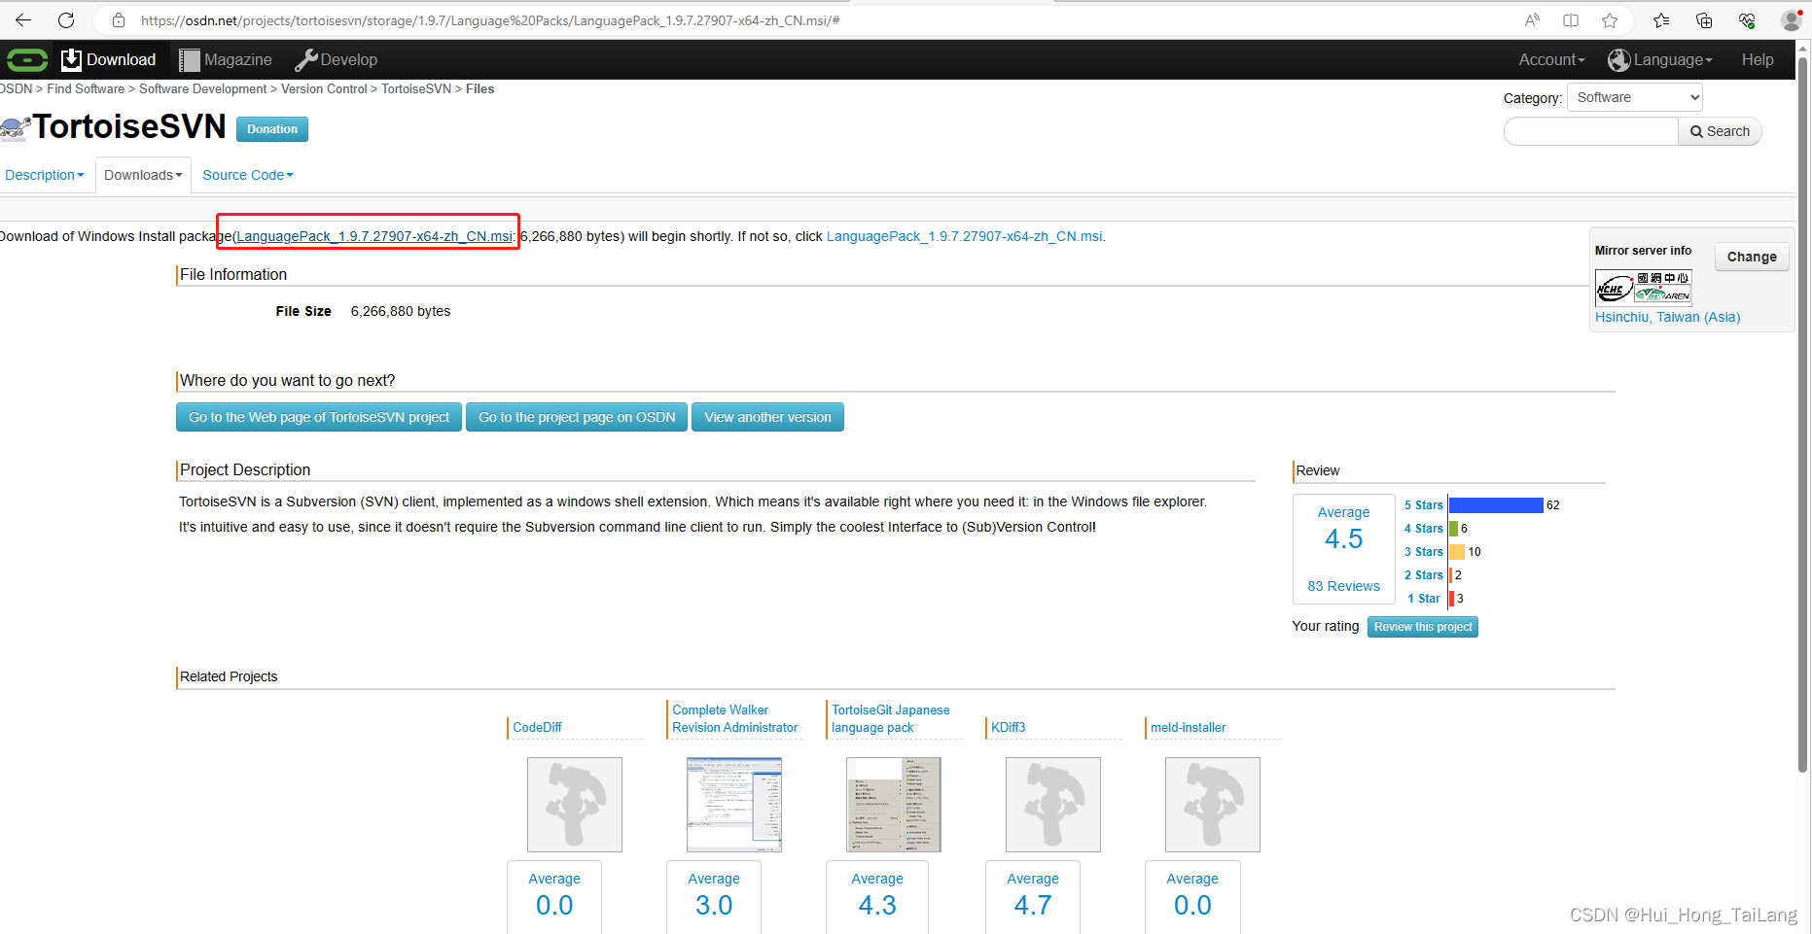The height and width of the screenshot is (934, 1812).
Task: Open the Help menu
Action: click(x=1758, y=60)
